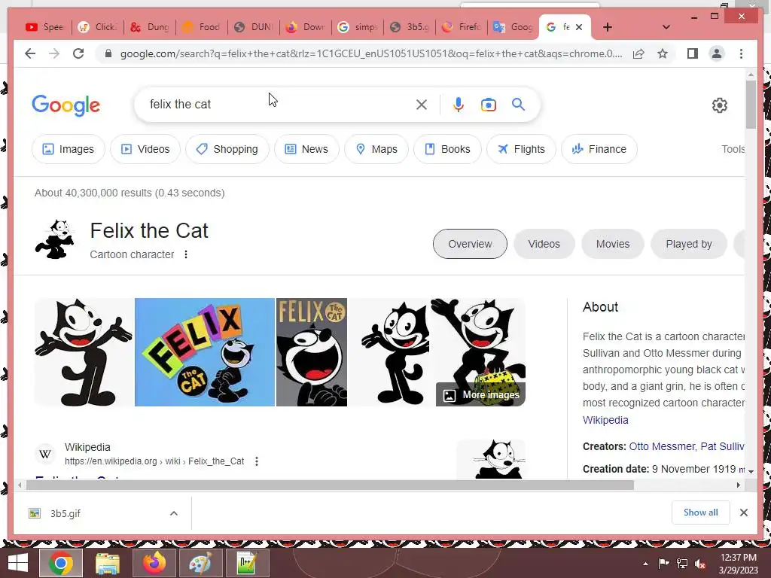This screenshot has height=578, width=771.
Task: Switch to the YouTube Speed tab
Action: (46, 27)
